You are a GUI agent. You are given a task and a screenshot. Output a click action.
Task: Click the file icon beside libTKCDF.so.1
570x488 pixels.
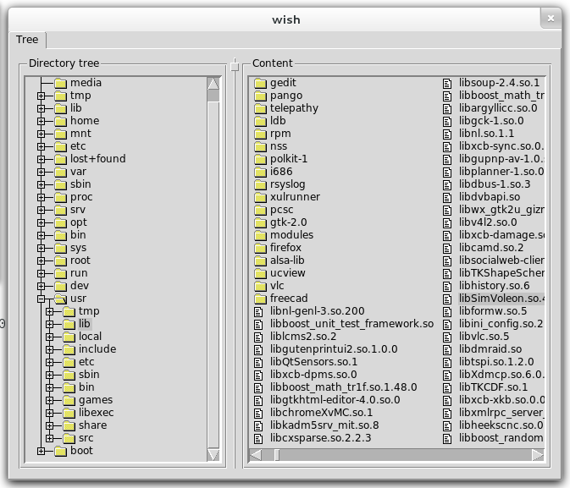(x=447, y=388)
